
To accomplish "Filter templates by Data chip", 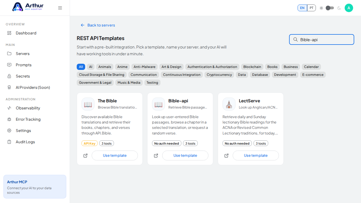I will (242, 75).
